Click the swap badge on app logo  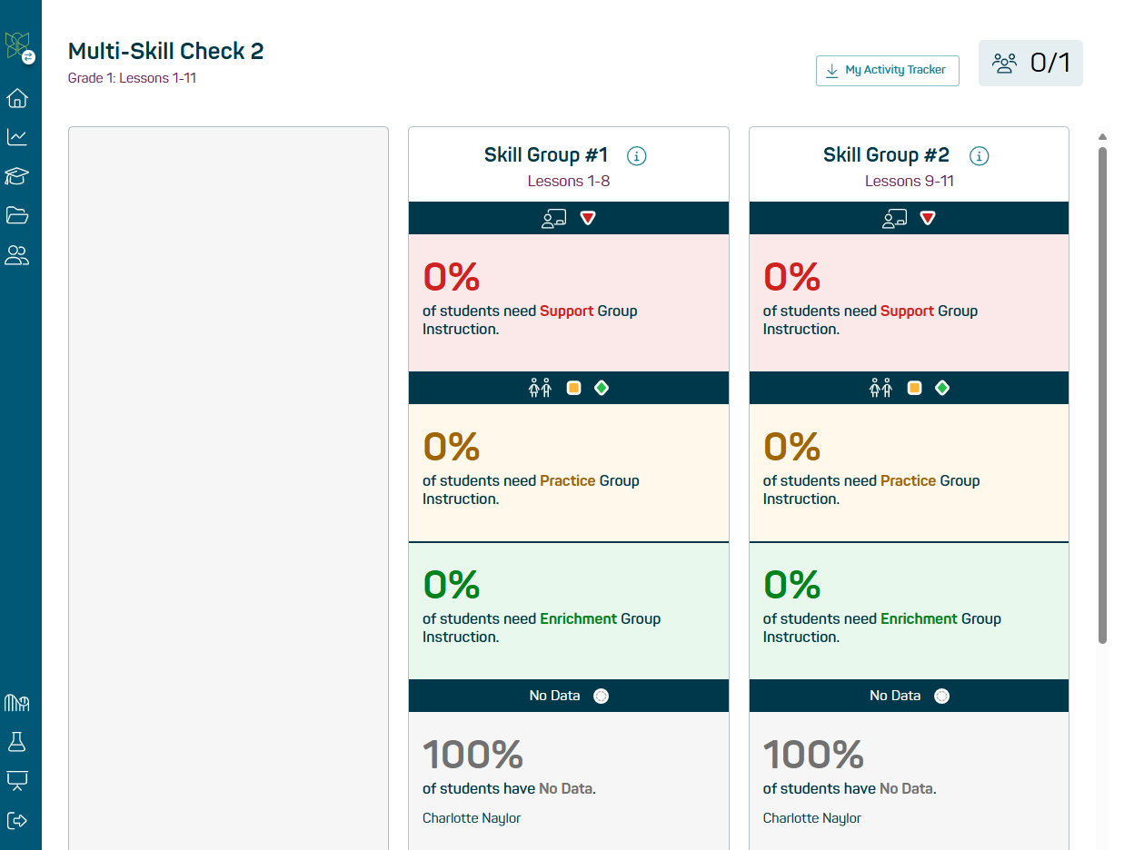(x=28, y=56)
